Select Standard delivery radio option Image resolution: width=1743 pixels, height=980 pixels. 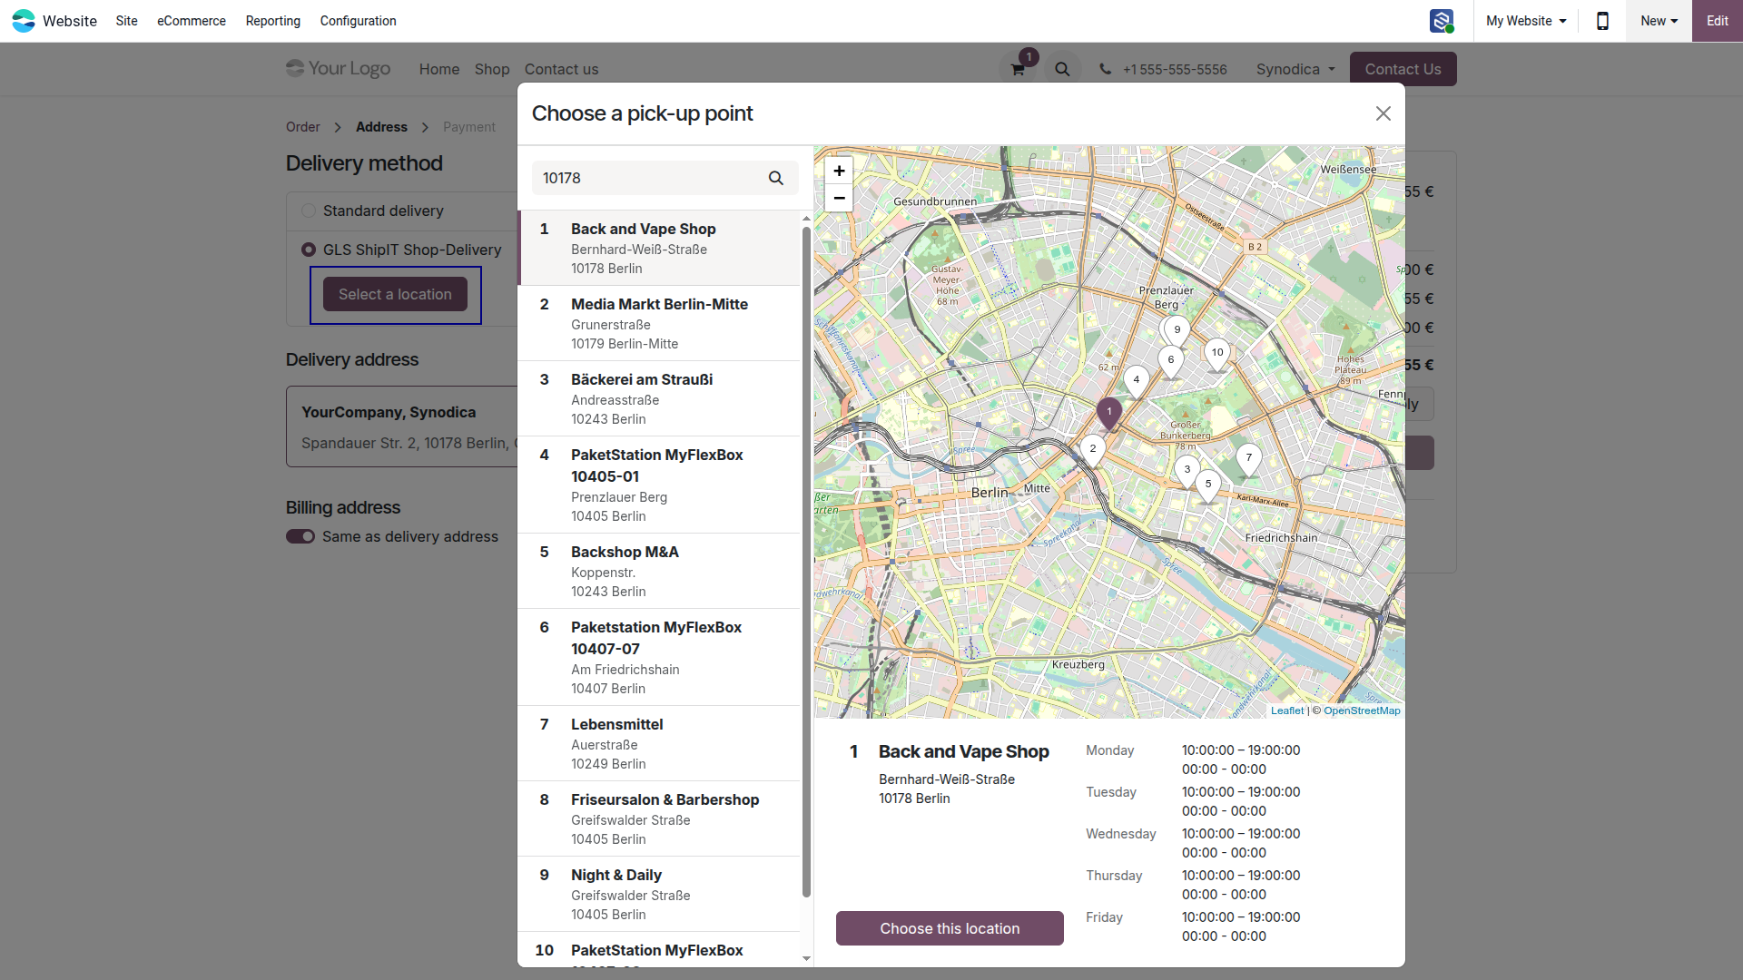tap(309, 211)
